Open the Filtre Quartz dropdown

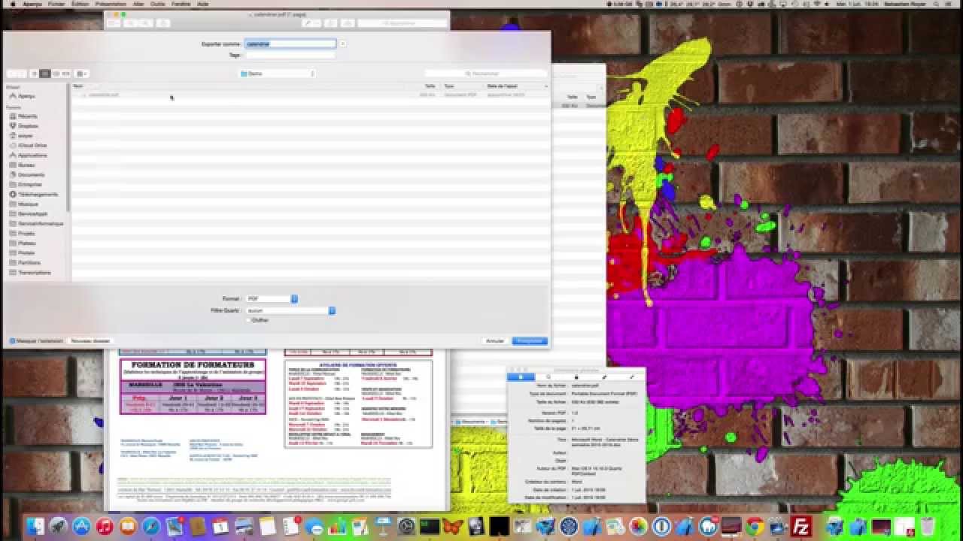coord(290,310)
